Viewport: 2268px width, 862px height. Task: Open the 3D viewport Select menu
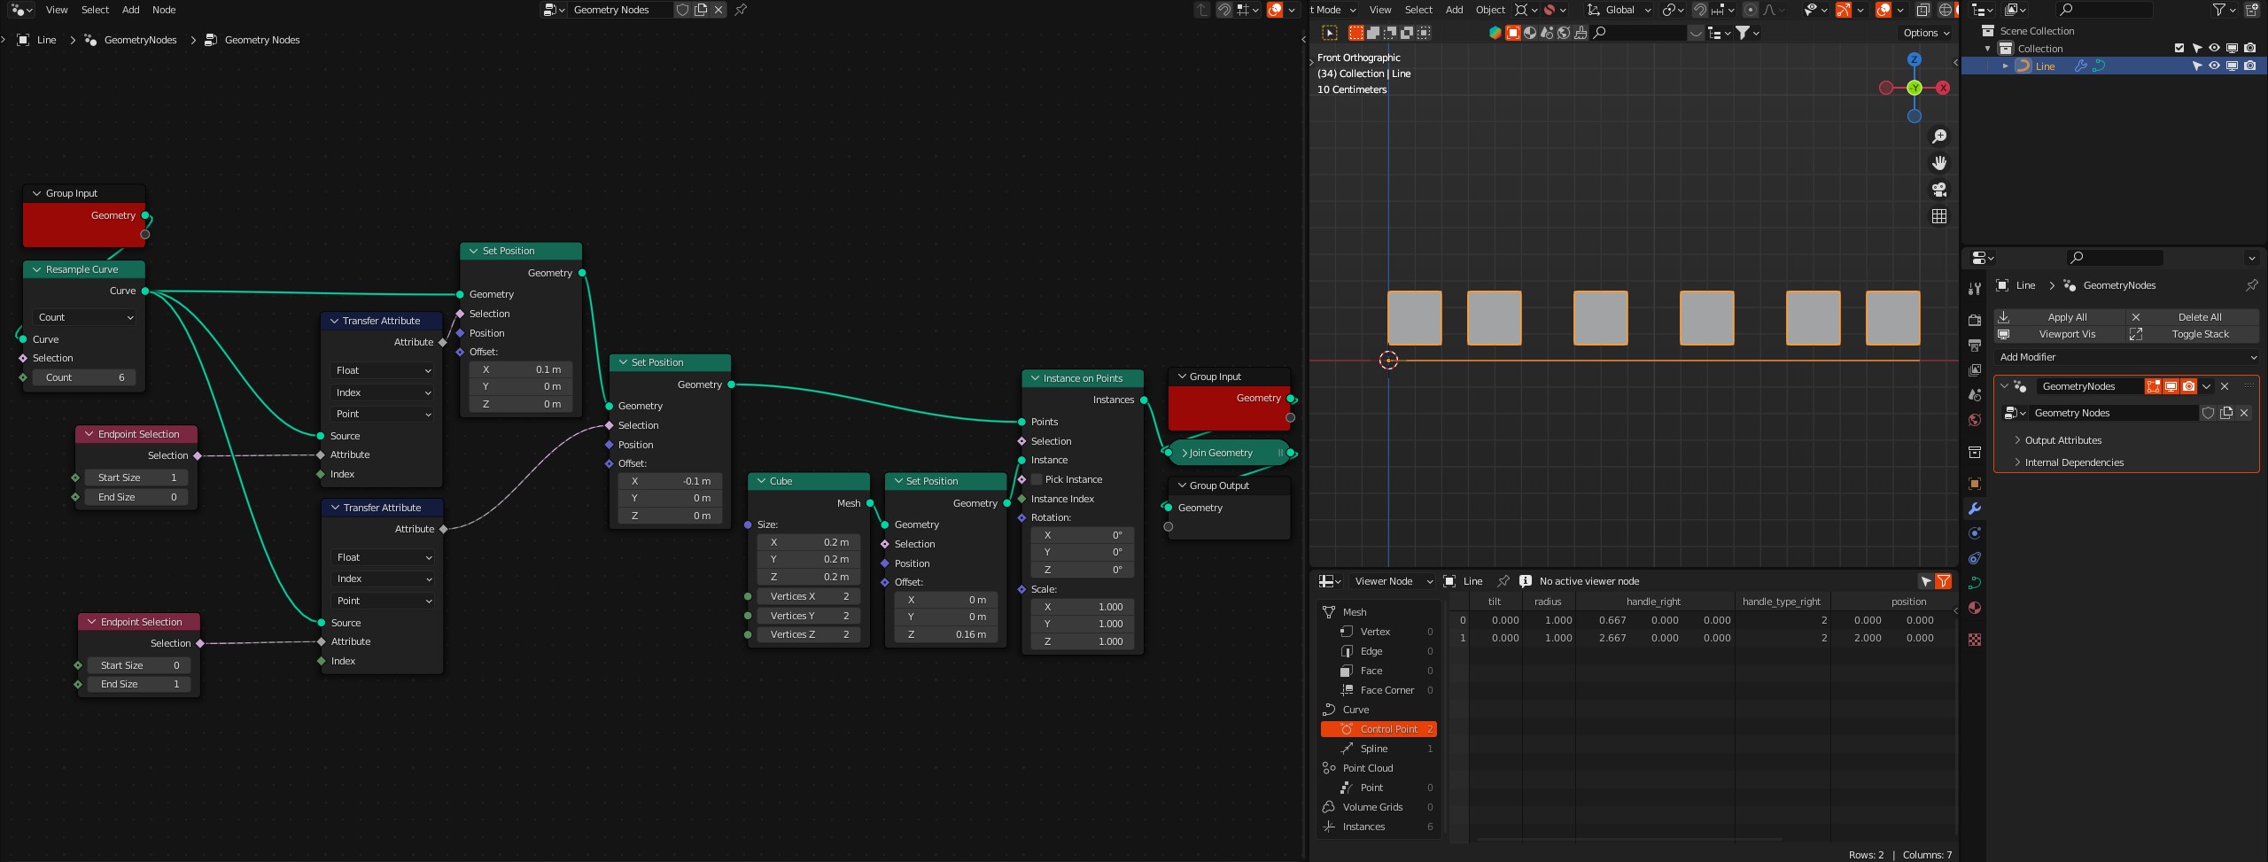click(1418, 10)
